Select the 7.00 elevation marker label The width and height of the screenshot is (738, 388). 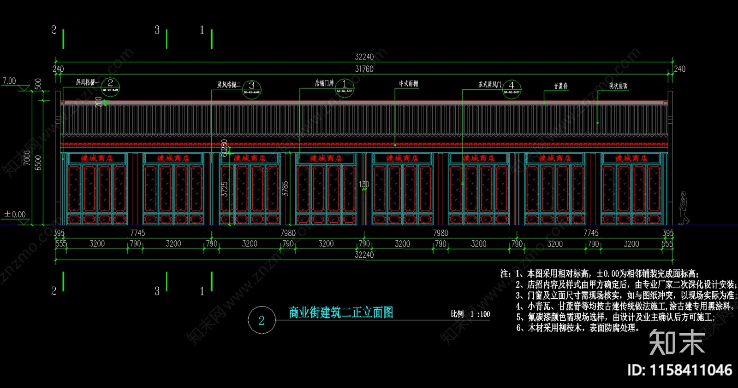(x=9, y=81)
